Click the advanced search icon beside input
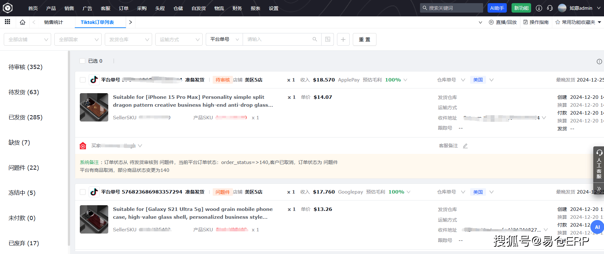 point(328,39)
